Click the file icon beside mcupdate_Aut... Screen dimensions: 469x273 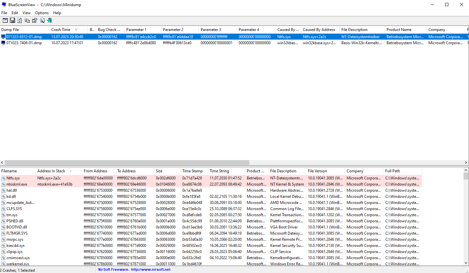pos(3,203)
